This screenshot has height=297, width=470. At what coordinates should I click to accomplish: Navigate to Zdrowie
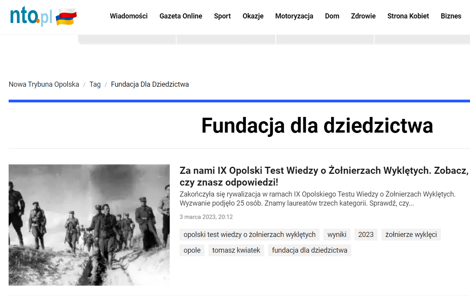[363, 16]
